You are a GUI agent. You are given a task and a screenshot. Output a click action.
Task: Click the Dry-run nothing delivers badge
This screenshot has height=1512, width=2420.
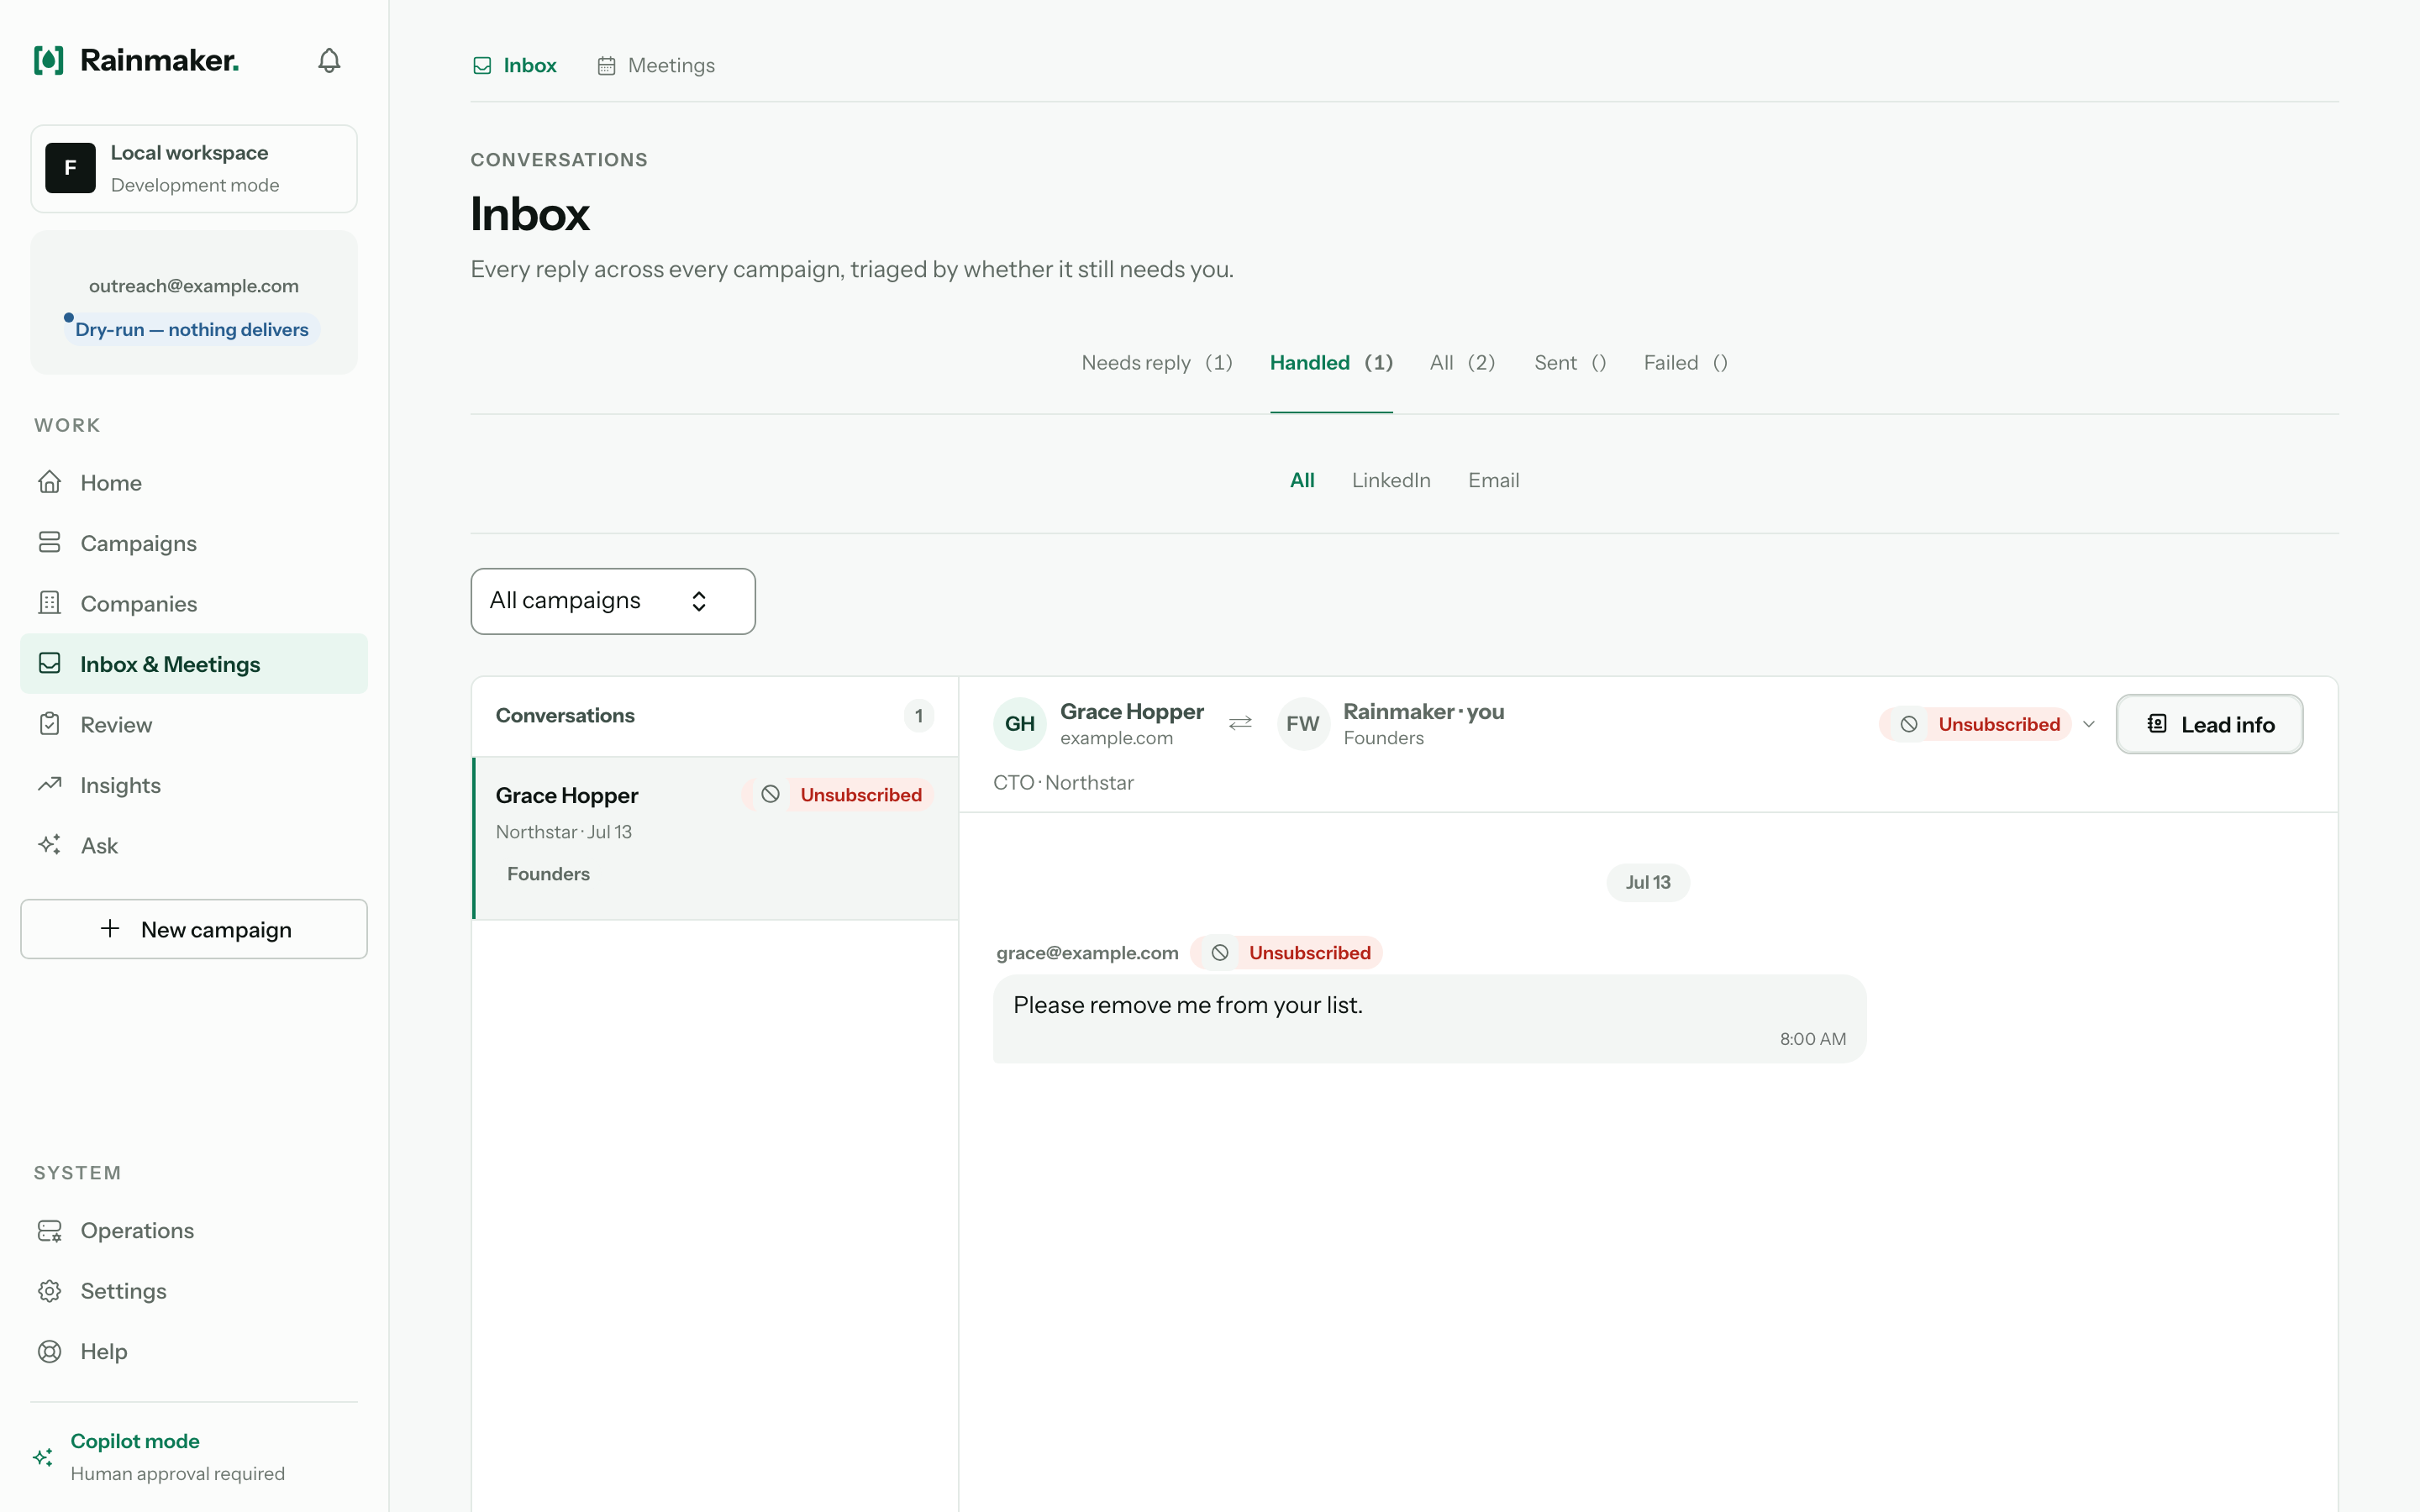coord(192,330)
